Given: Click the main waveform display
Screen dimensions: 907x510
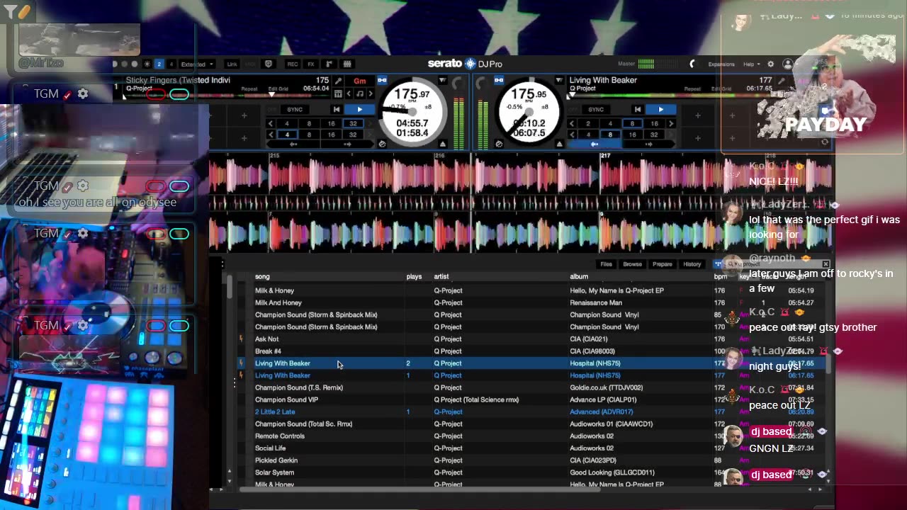Looking at the screenshot, I should click(521, 204).
